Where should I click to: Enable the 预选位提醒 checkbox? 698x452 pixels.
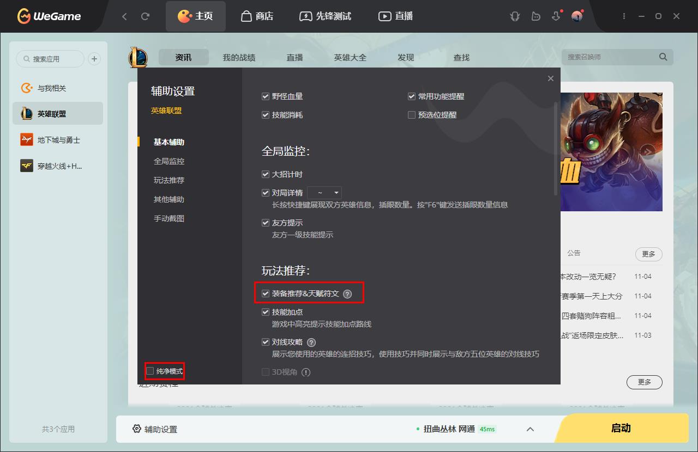[x=412, y=115]
